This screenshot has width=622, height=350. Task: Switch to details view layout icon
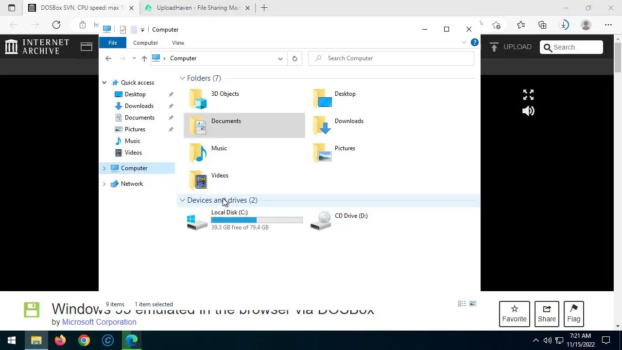coord(462,304)
